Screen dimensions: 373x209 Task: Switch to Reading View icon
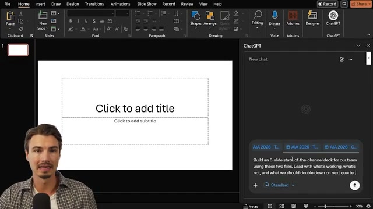294,206
